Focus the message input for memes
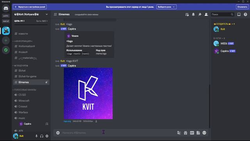This screenshot has height=141, width=250. pyautogui.click(x=118, y=133)
